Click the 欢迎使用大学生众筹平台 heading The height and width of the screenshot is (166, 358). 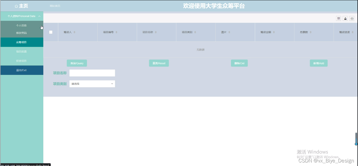[x=214, y=6]
